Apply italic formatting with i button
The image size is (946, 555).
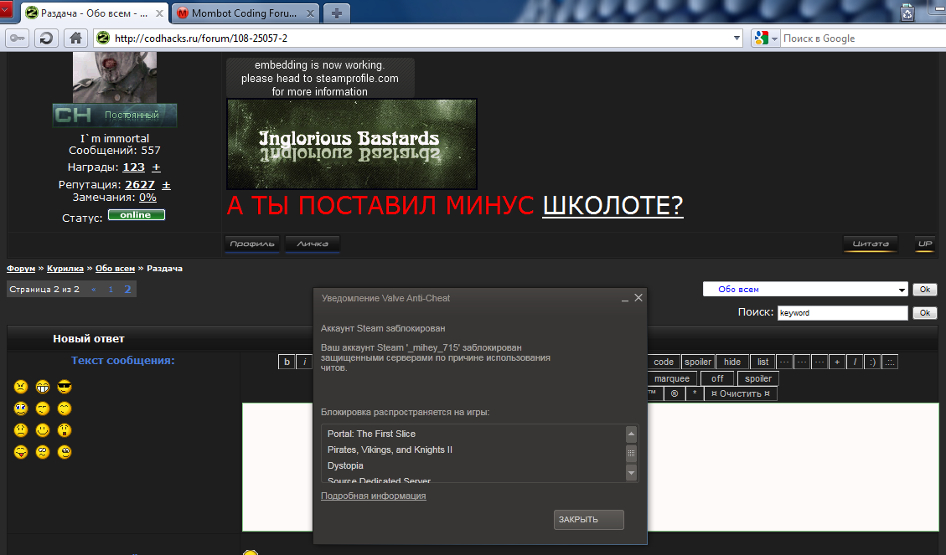[305, 362]
